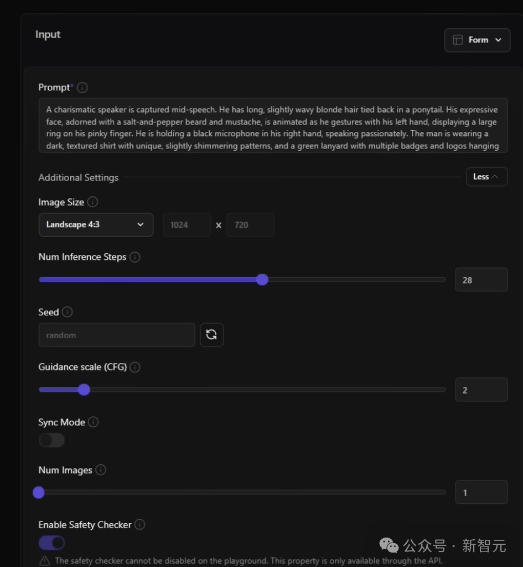This screenshot has width=523, height=567.
Task: Click info icon next to Sync Mode
Action: (x=94, y=422)
